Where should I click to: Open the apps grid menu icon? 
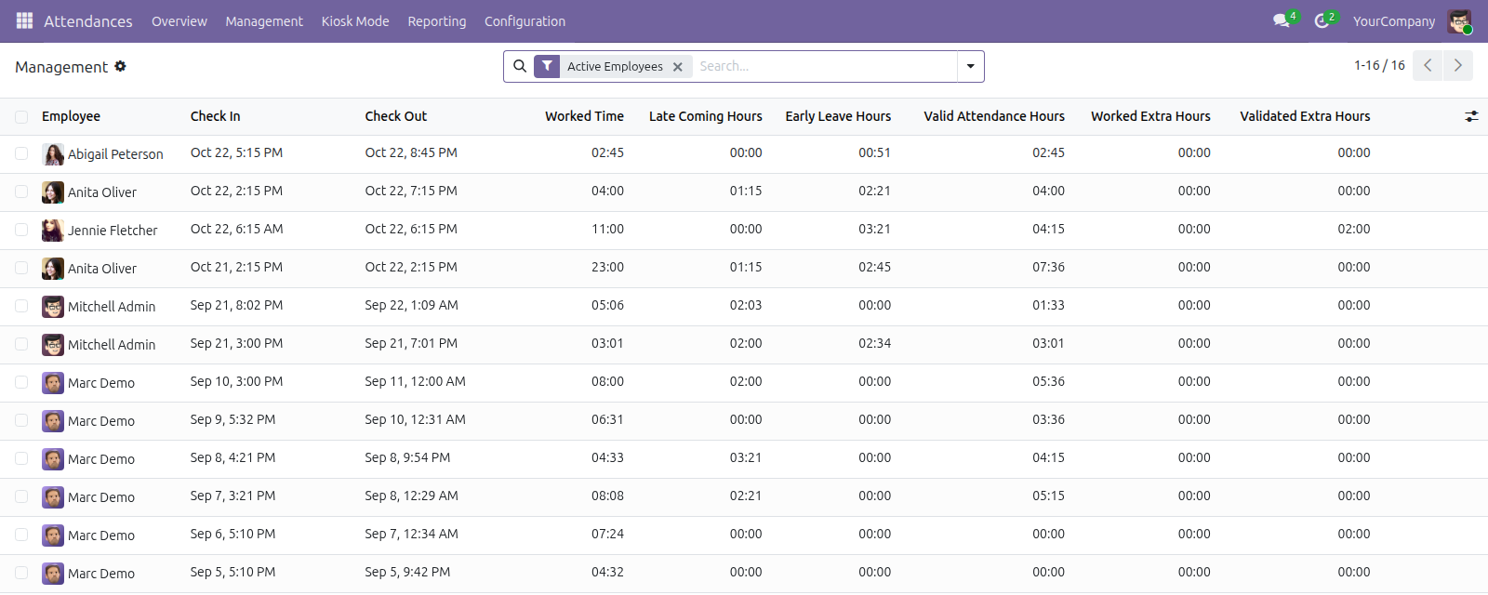(x=24, y=20)
